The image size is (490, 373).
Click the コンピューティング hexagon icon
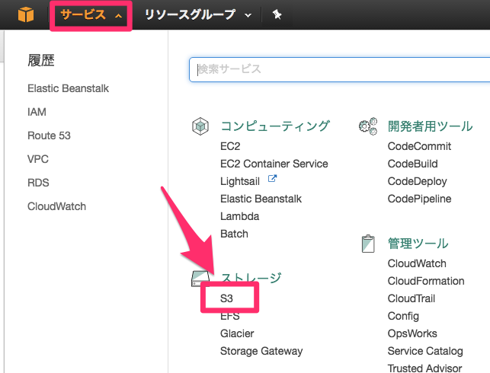[x=200, y=126]
